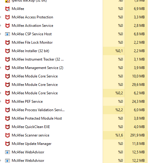Screen dimensions: 148x163
Task: Select 'McAfee PEF Service' process name
Action: pyautogui.click(x=27, y=102)
